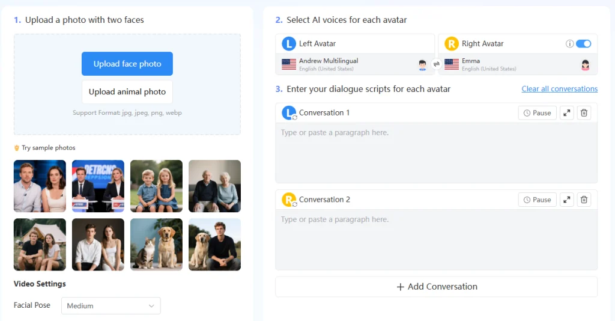Delete Conversation 2 with trash icon
This screenshot has width=615, height=321.
click(584, 200)
